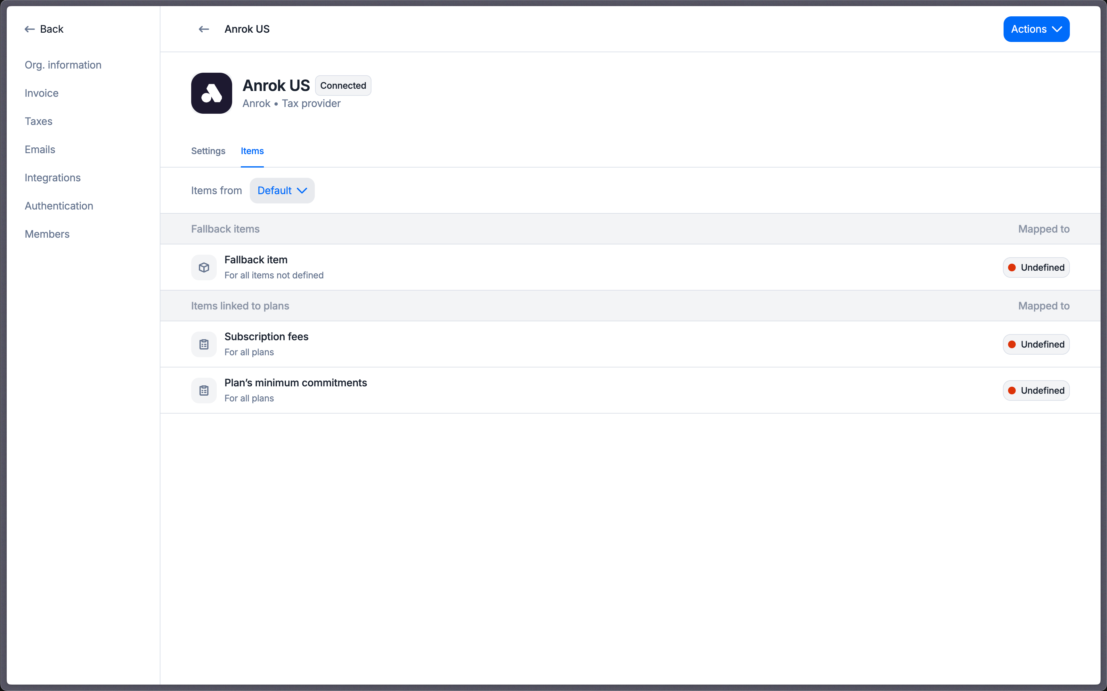Image resolution: width=1107 pixels, height=691 pixels.
Task: Expand the Default items-from dropdown
Action: (282, 191)
